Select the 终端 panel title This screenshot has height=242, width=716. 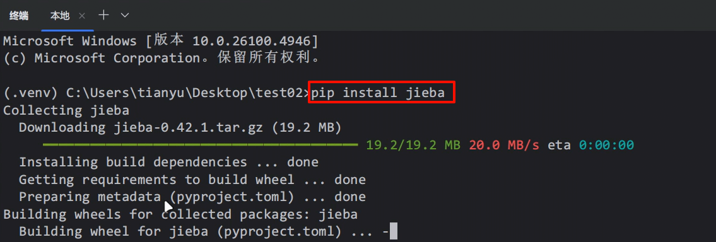19,16
